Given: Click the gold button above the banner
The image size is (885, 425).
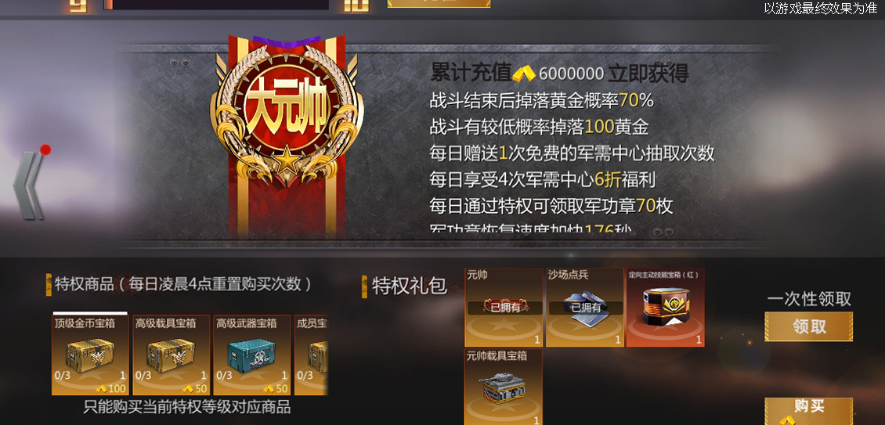Looking at the screenshot, I should (439, 3).
